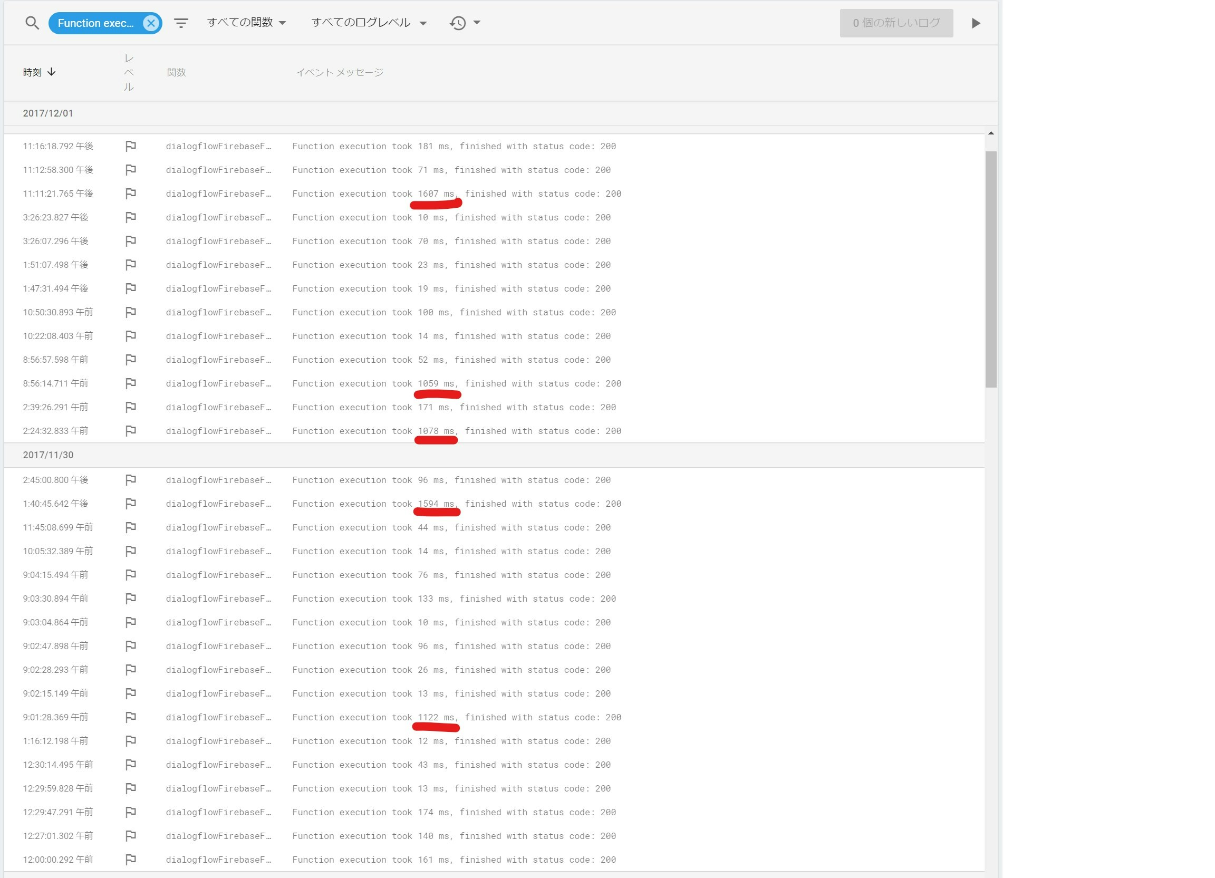Expand the dropdown arrow beside the history icon
This screenshot has width=1215, height=878.
477,23
